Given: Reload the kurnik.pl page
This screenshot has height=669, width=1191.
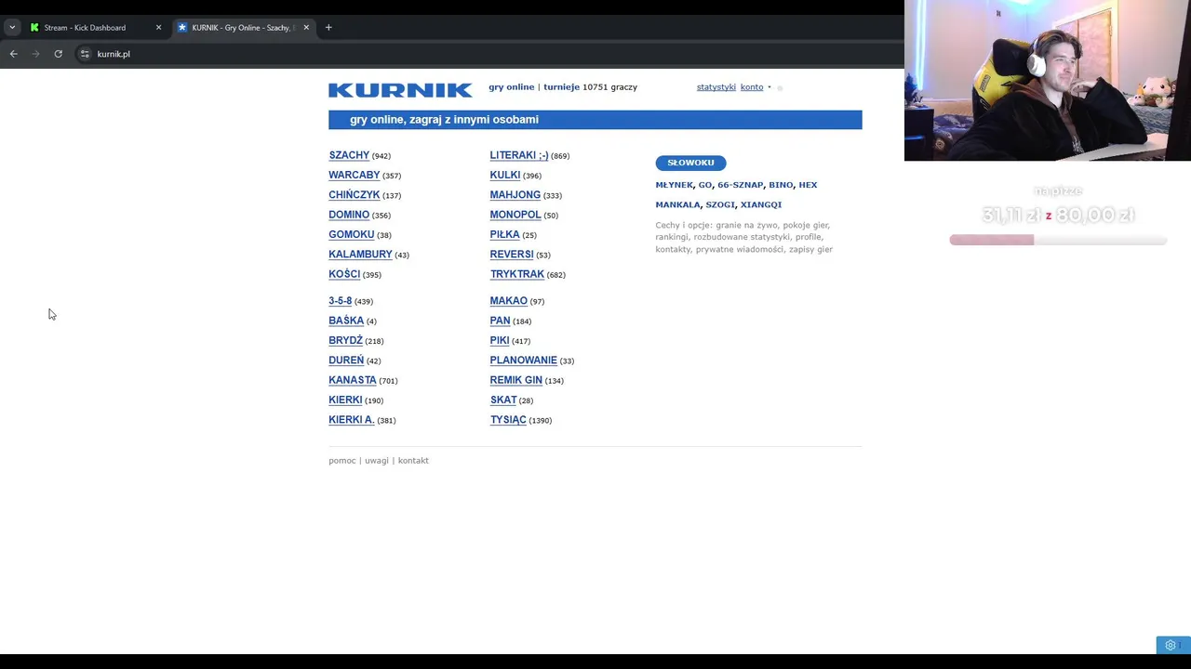Looking at the screenshot, I should tap(58, 54).
